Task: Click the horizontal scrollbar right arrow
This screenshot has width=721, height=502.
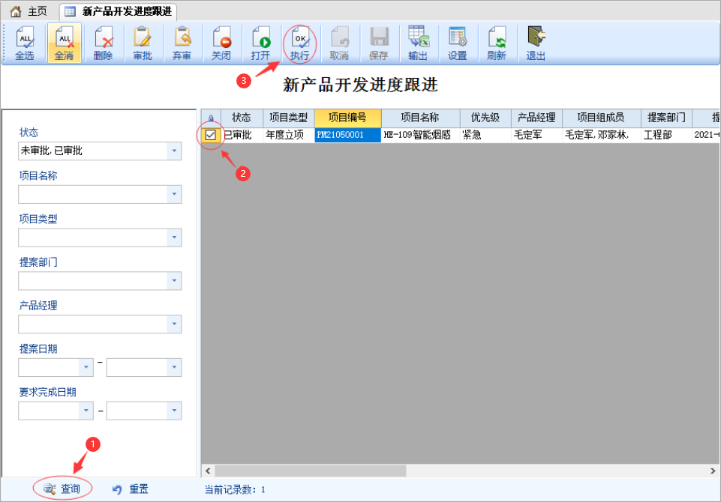Action: (x=713, y=471)
